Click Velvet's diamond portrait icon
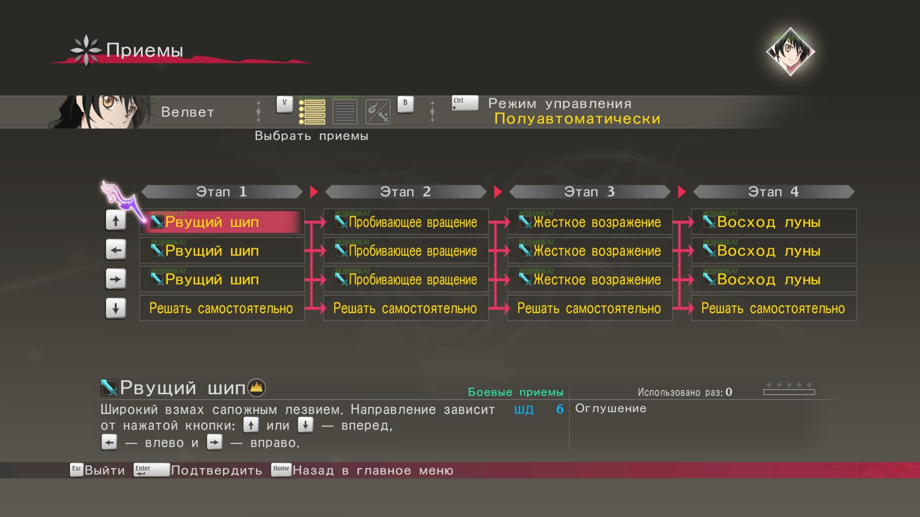Screen dimensions: 920x517 (x=790, y=51)
